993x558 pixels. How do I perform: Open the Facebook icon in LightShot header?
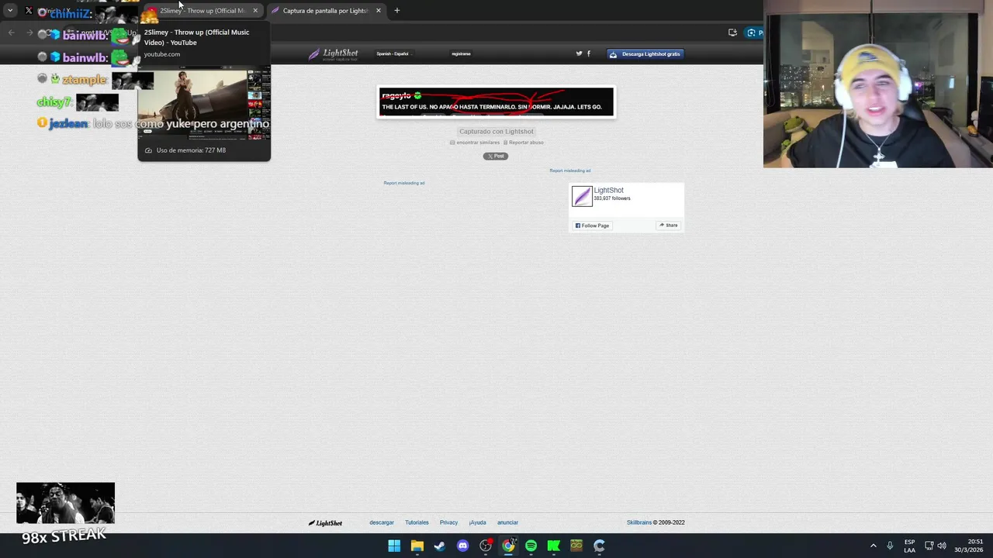[x=589, y=53]
